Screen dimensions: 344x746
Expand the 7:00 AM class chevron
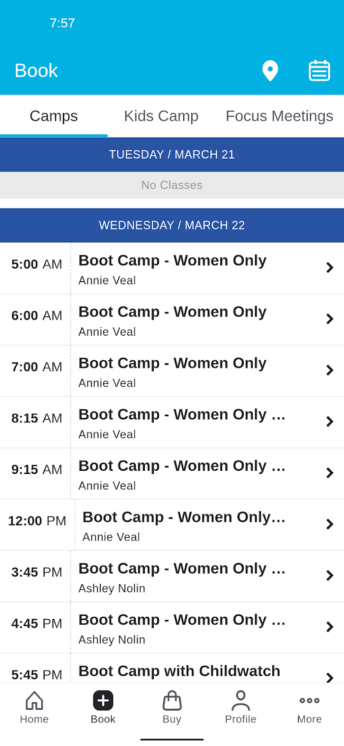330,371
